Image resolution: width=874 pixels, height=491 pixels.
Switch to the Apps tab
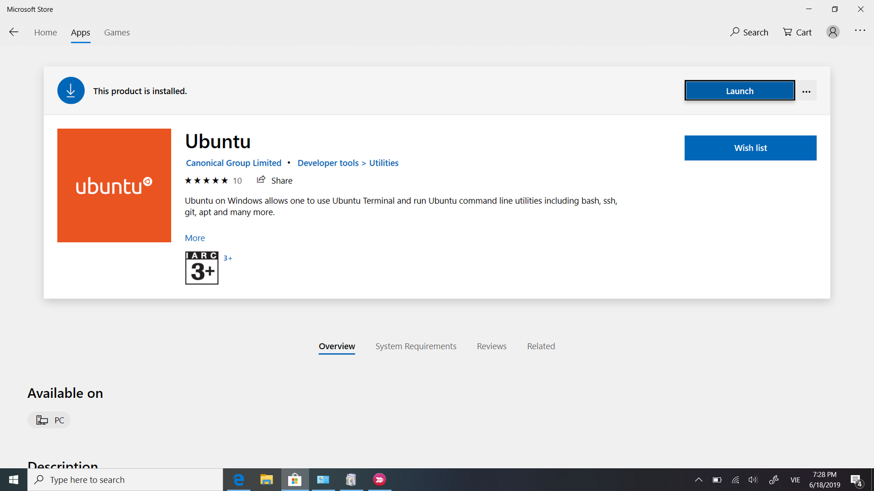click(x=81, y=32)
